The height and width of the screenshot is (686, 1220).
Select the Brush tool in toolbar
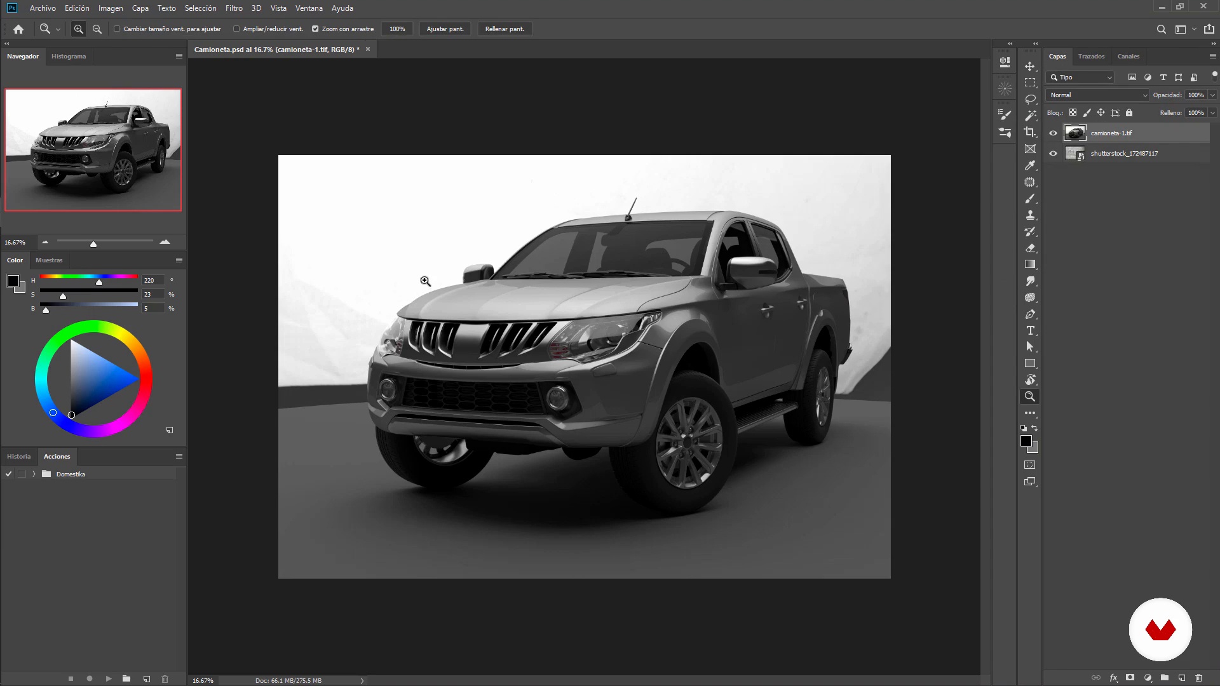click(1030, 199)
